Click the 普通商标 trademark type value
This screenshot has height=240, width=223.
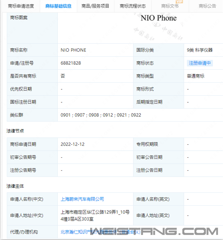pyautogui.click(x=195, y=76)
